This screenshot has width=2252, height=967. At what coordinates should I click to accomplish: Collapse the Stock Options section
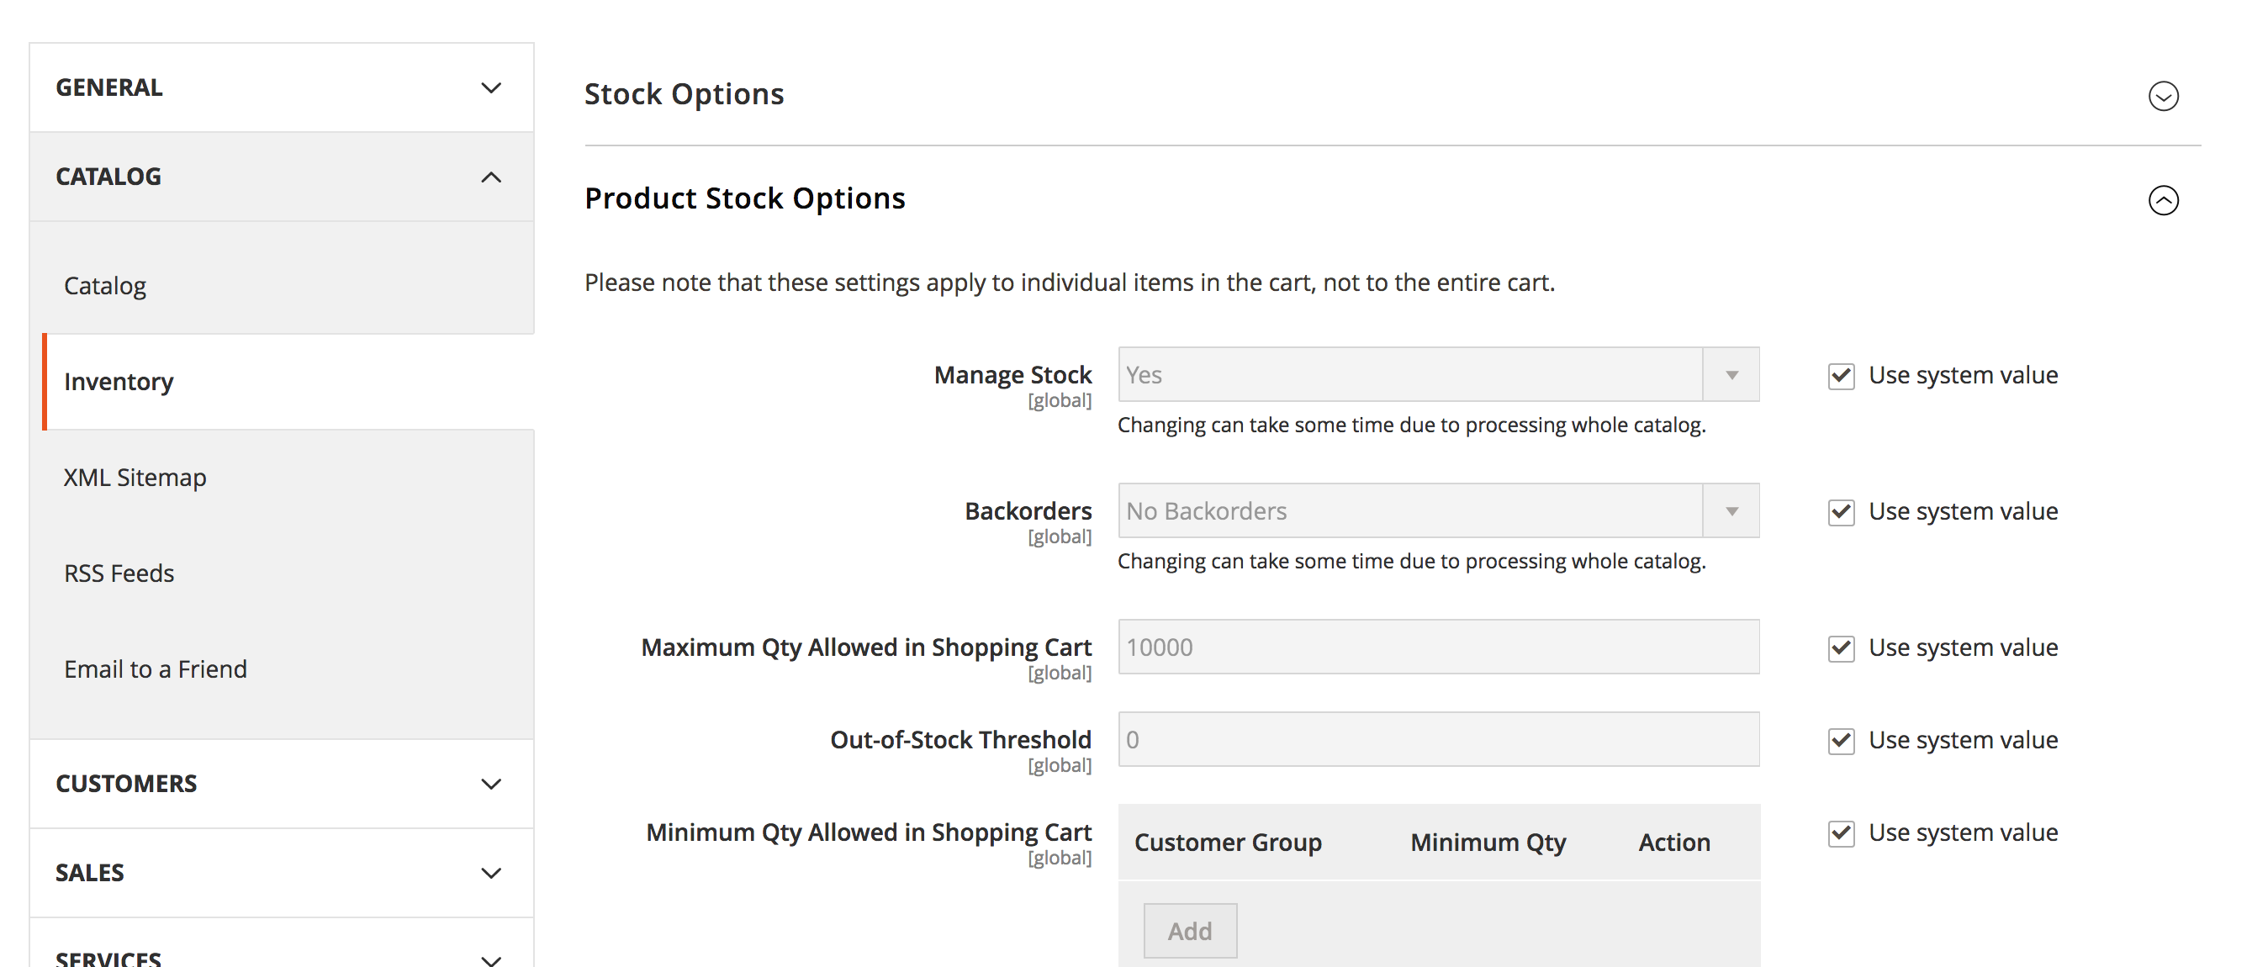[2163, 97]
